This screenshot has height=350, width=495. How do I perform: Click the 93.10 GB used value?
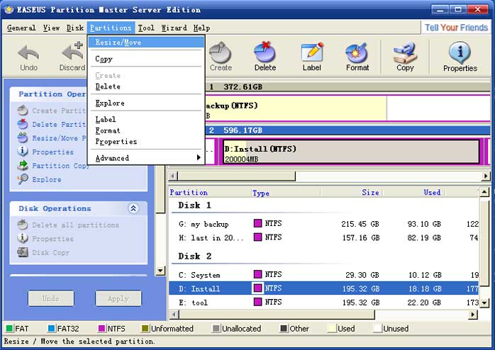[423, 224]
